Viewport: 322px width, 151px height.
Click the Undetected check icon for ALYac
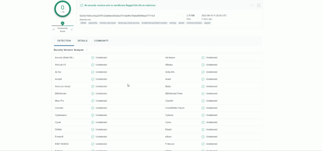[x=93, y=72]
